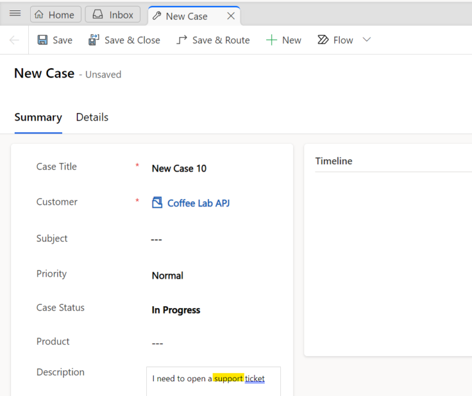472x396 pixels.
Task: Click the Save & Close icon
Action: (x=93, y=40)
